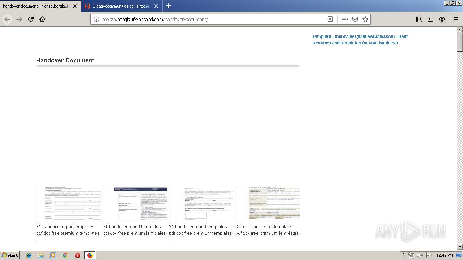Close the handover document tab
Screen dimensions: 463x260
75,6
